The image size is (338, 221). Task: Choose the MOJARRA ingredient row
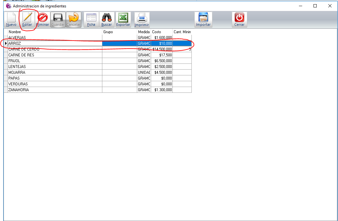tap(55, 72)
